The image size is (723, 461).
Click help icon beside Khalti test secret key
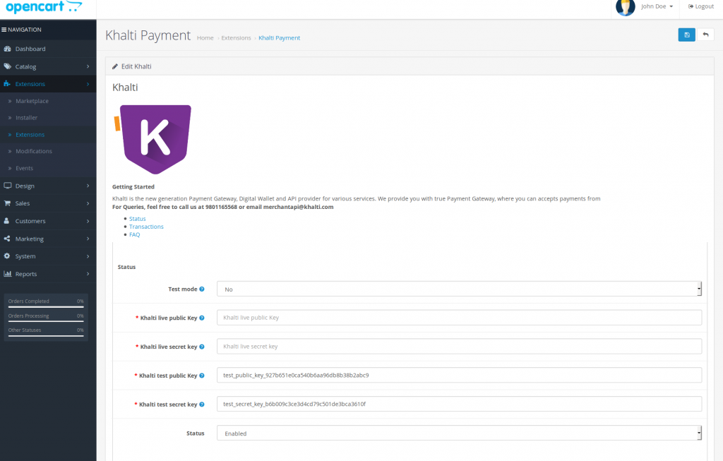(202, 405)
